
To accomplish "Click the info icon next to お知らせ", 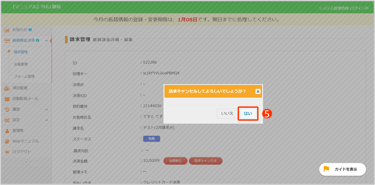I will [x=30, y=30].
